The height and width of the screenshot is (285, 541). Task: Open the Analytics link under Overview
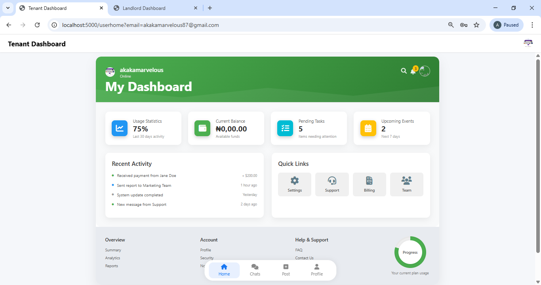pyautogui.click(x=112, y=258)
